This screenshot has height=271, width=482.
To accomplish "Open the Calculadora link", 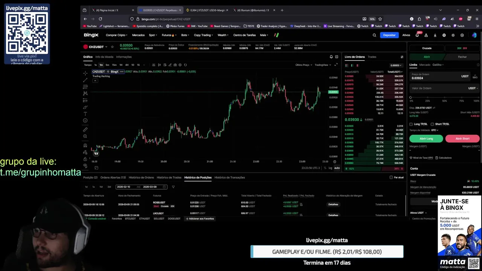I will (x=443, y=158).
